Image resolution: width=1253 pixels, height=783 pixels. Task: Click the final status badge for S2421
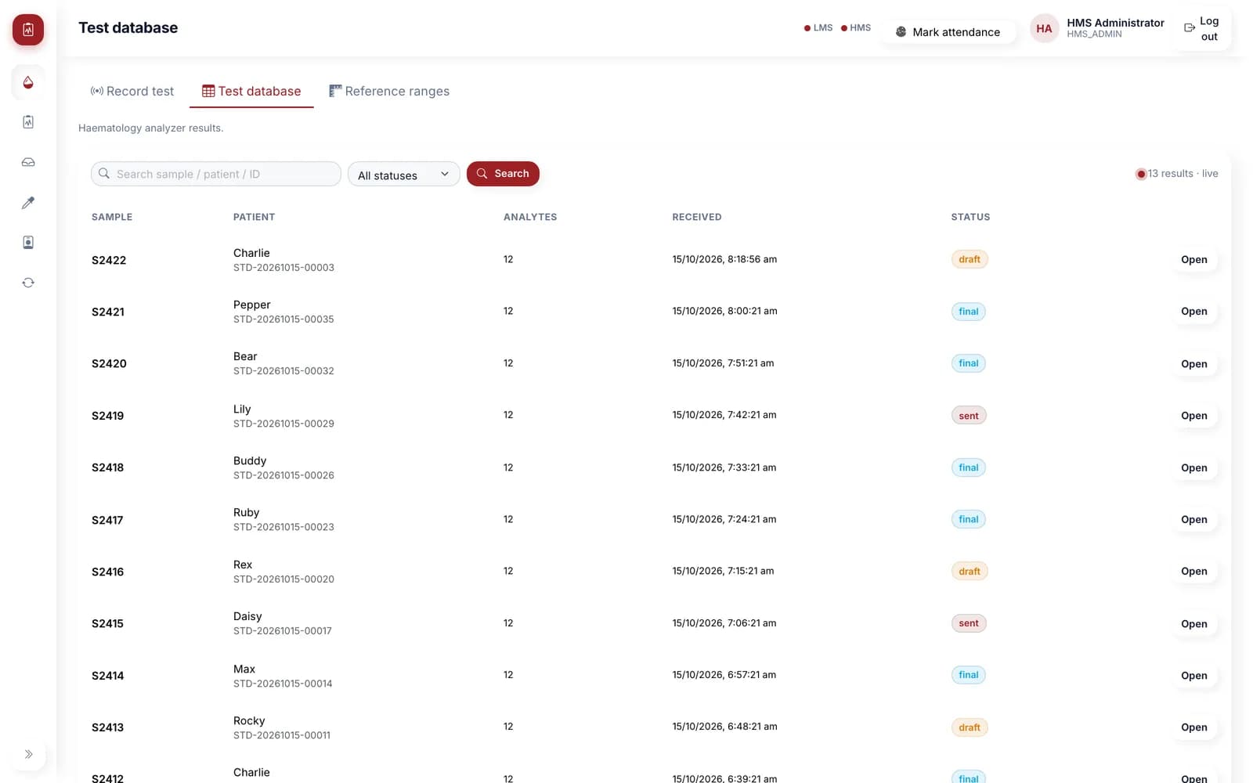[969, 312]
